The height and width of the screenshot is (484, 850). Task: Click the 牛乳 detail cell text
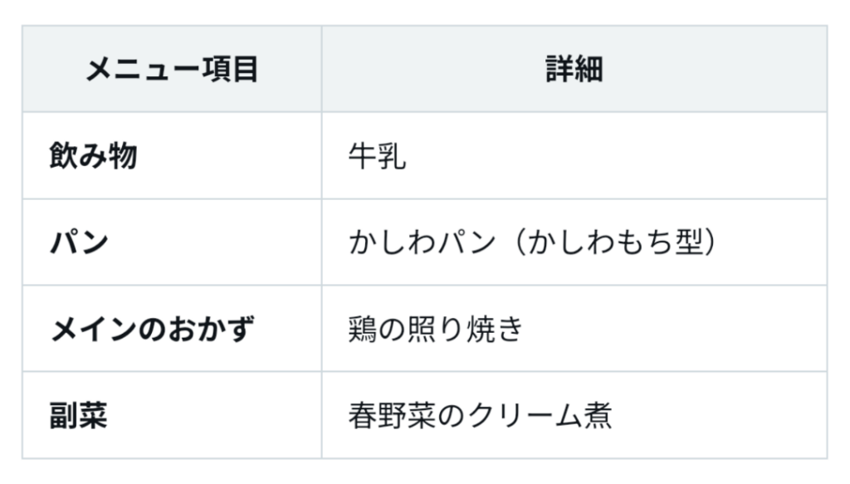coord(377,156)
